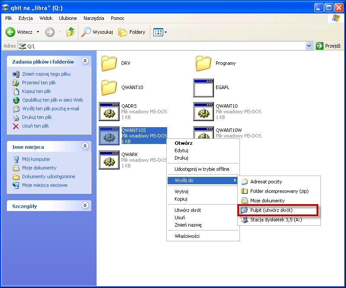
Task: Click the red X Usuń ten plik icon
Action: coord(16,126)
